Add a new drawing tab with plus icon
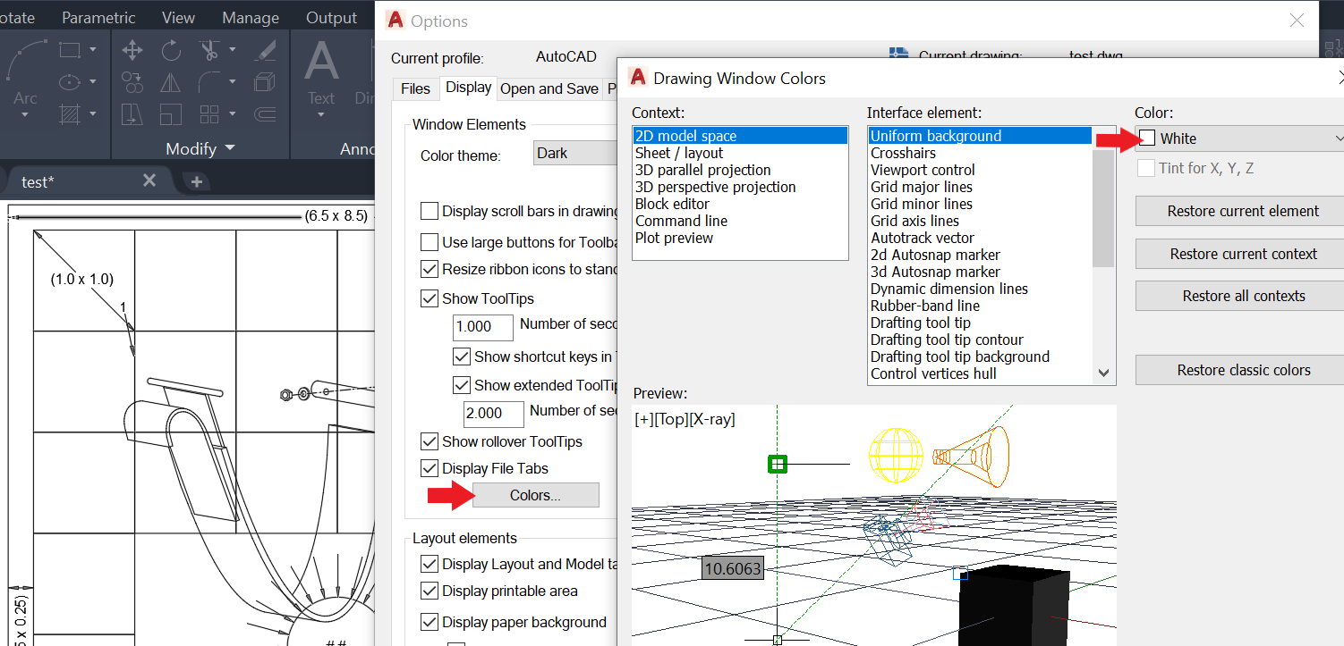 coord(197,181)
